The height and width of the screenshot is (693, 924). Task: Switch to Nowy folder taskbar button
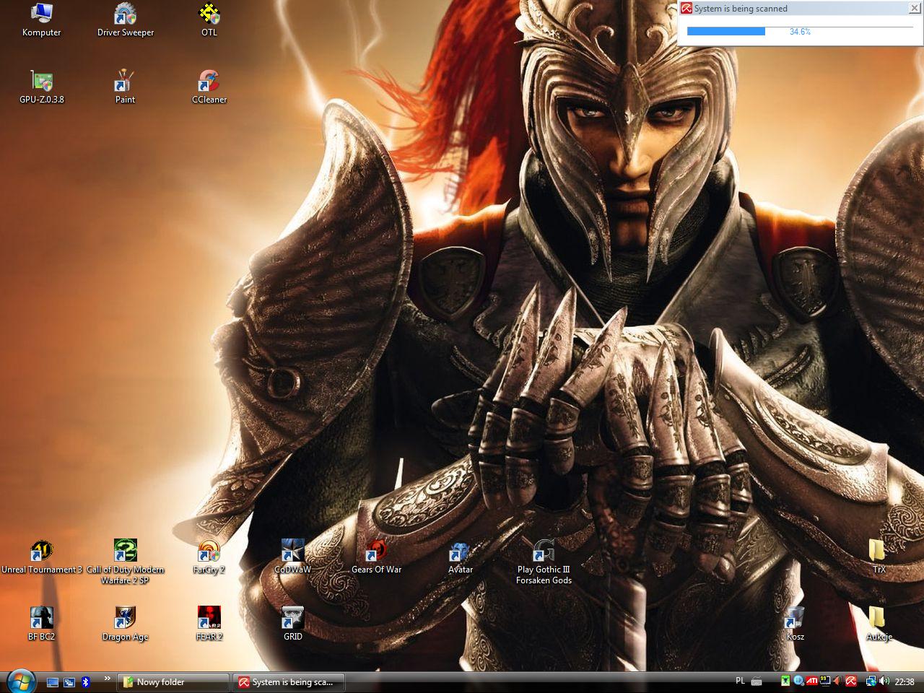[175, 682]
